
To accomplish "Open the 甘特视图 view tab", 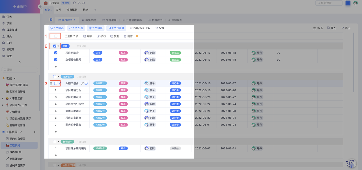I will [155, 20].
